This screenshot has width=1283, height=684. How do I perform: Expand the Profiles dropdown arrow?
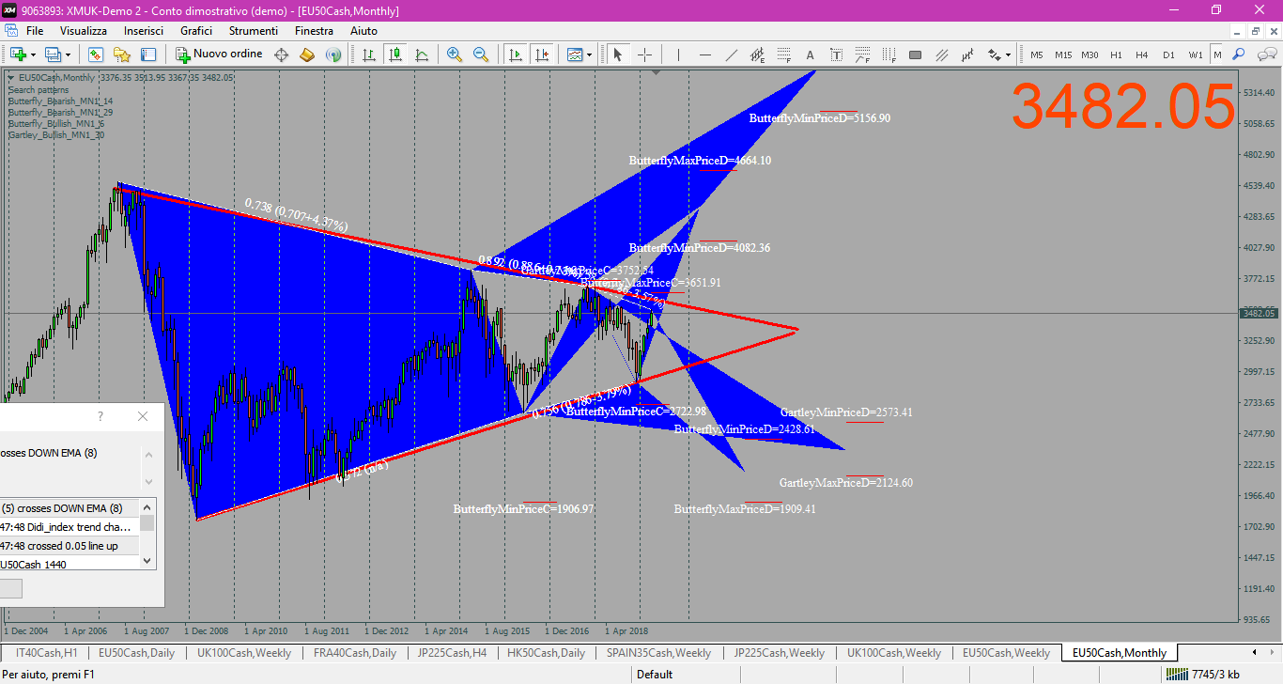point(68,54)
